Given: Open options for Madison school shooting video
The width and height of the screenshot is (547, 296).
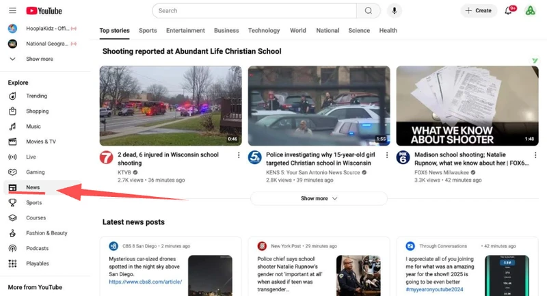Looking at the screenshot, I should click(535, 155).
